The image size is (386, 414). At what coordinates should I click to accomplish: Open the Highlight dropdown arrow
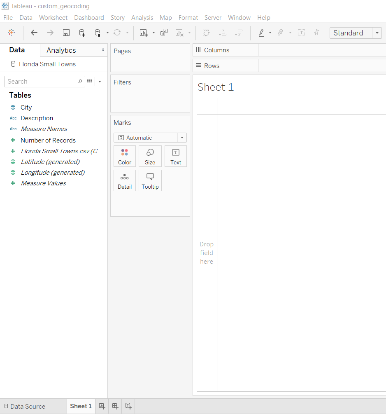270,33
